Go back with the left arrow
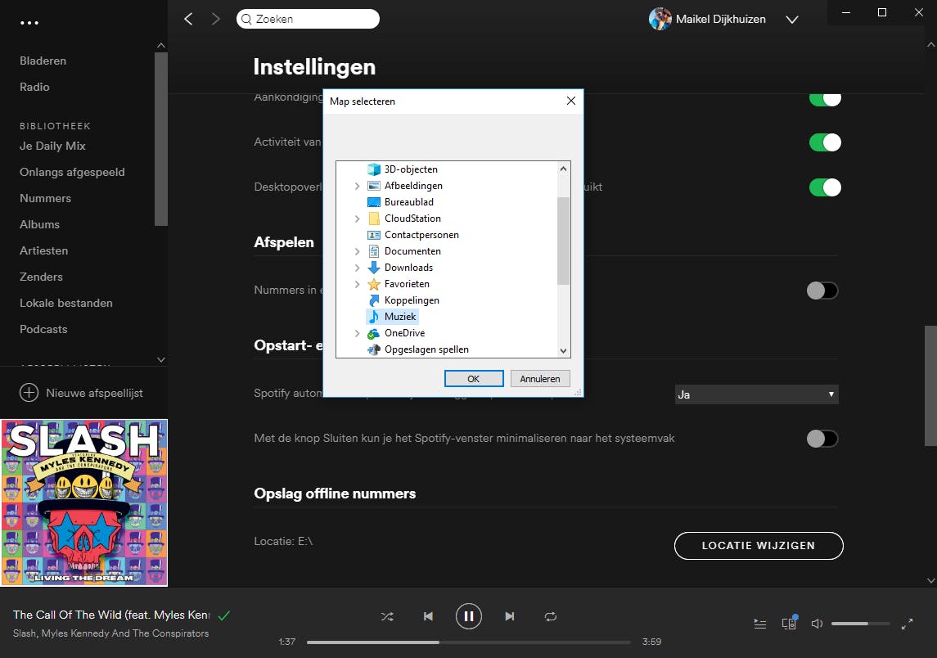Screen dimensions: 937x658 click(x=188, y=19)
